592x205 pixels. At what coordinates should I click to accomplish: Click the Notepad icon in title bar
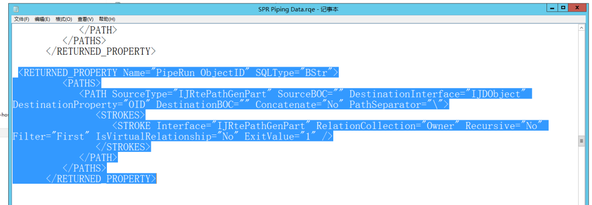16,9
